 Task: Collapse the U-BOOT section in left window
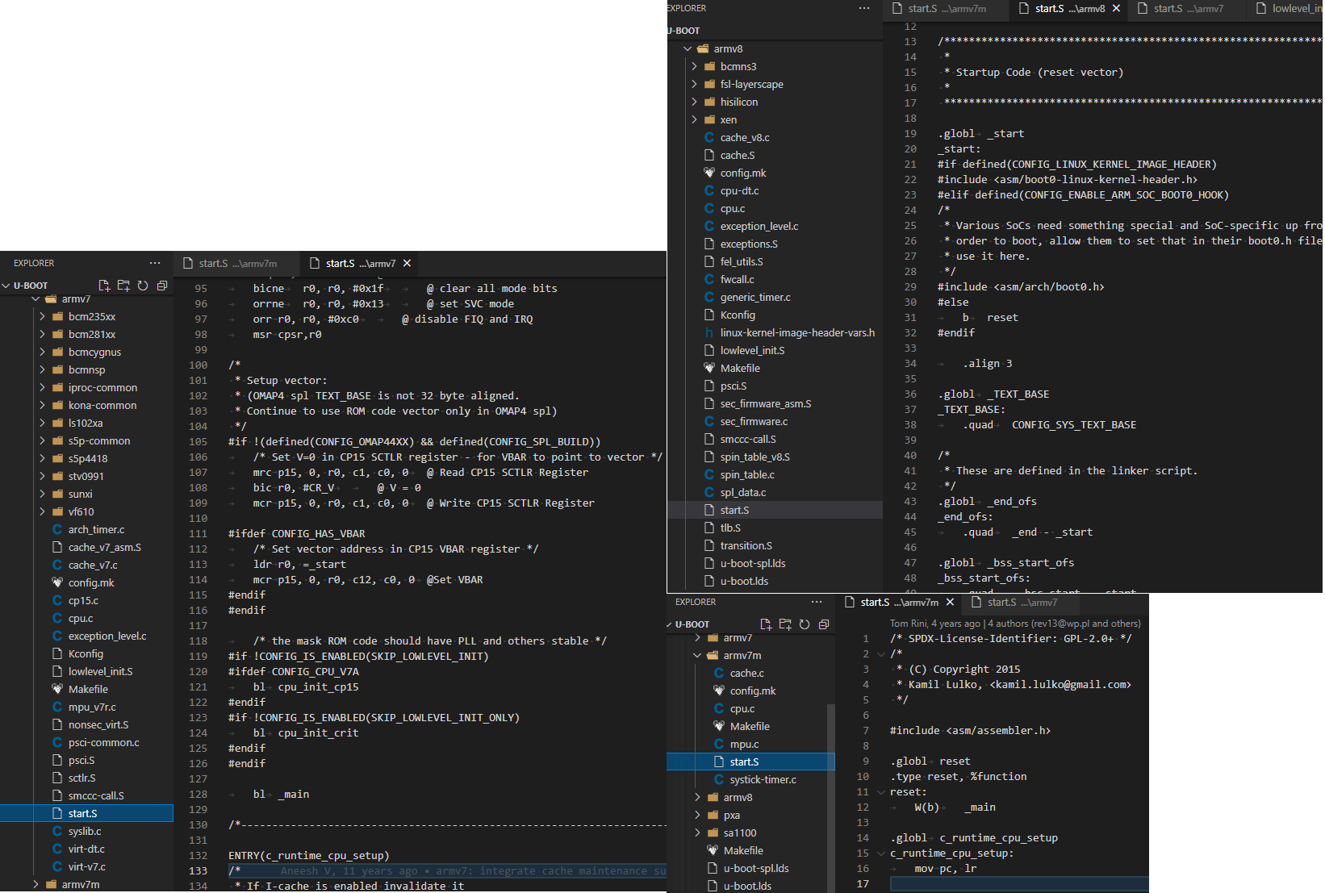6,286
